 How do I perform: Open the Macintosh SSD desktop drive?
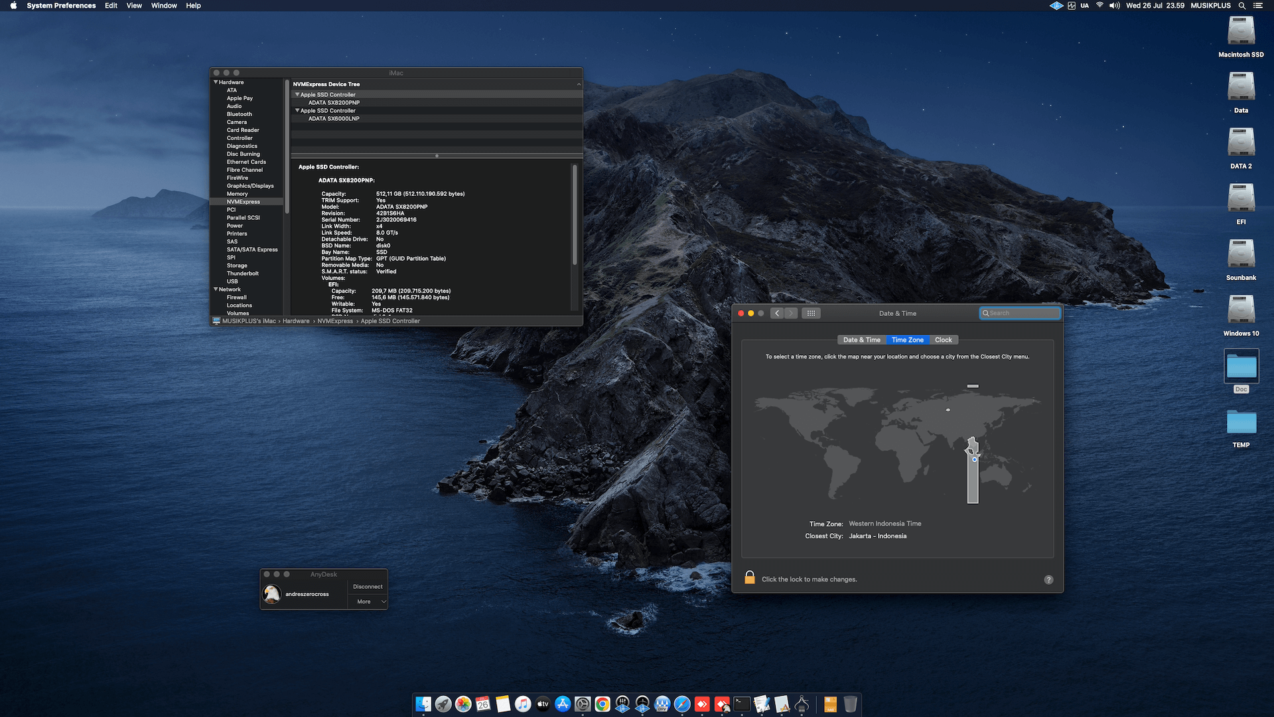pos(1241,31)
